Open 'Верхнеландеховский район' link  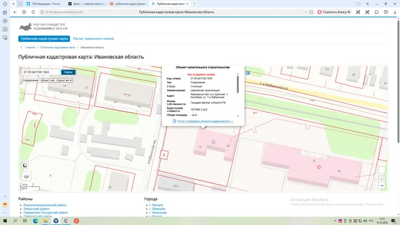coord(45,205)
